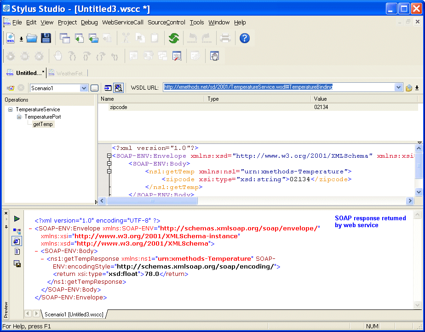Image resolution: width=425 pixels, height=332 pixels.
Task: Open the WebServiceCall menu
Action: click(123, 22)
